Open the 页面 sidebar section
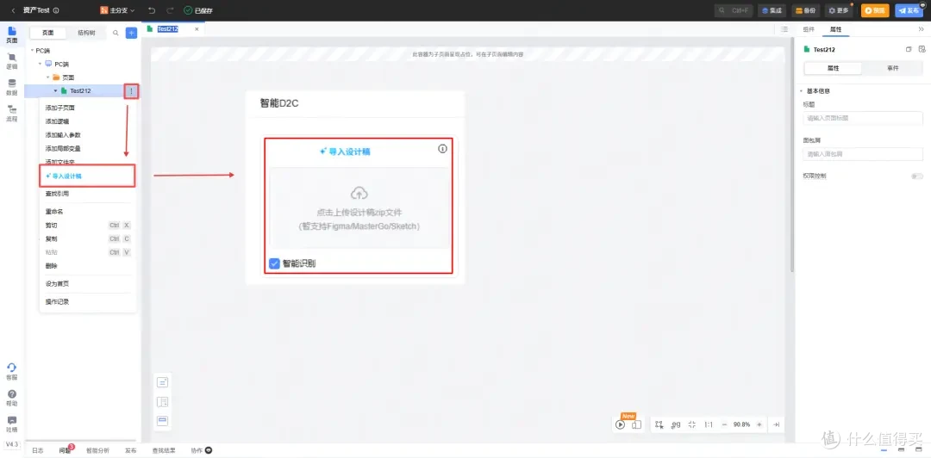This screenshot has height=458, width=931. coord(12,35)
